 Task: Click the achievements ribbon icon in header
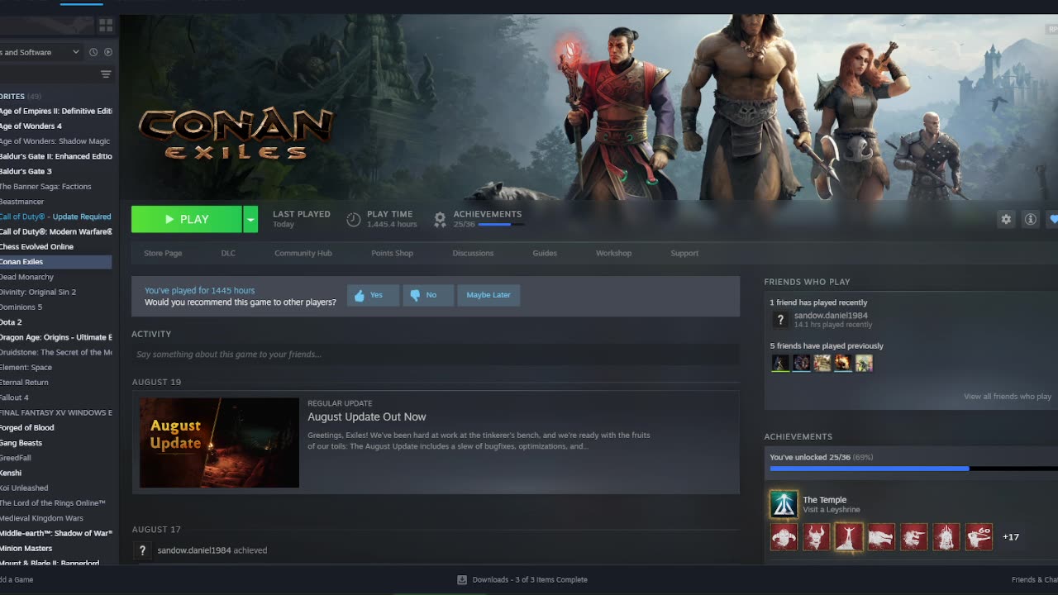440,219
